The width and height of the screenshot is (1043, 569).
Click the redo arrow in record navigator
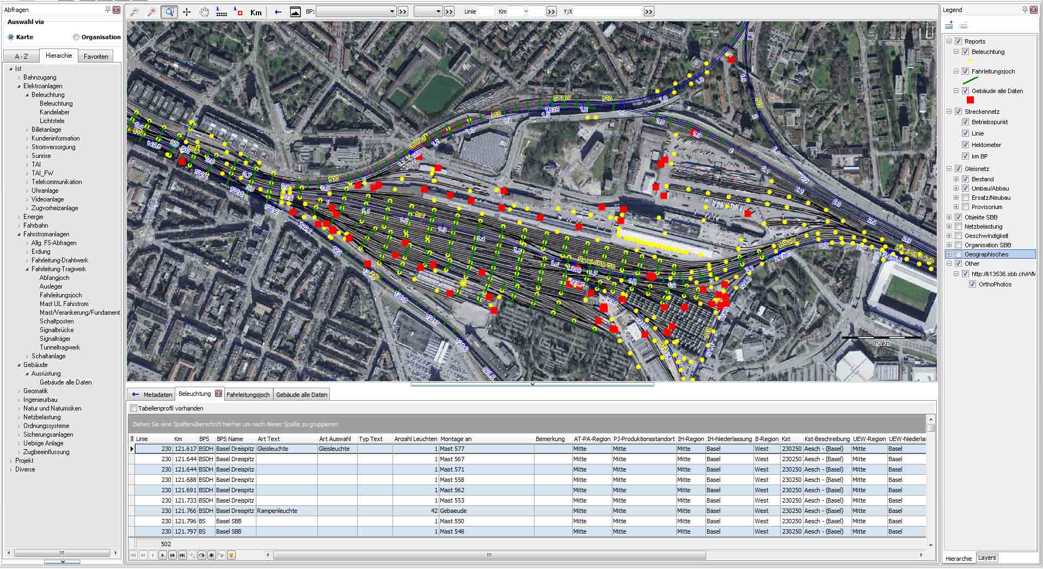click(x=202, y=555)
